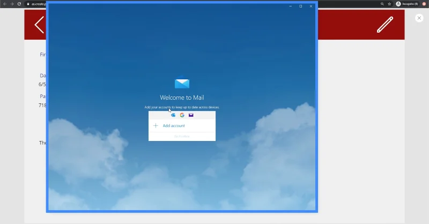Click the Mail envelope logo
Image resolution: width=429 pixels, height=224 pixels.
tap(182, 83)
